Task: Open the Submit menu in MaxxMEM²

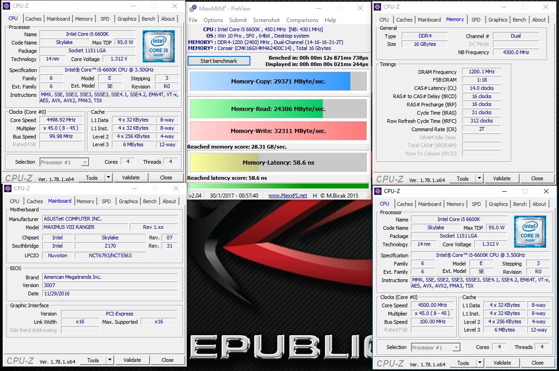Action: [238, 20]
